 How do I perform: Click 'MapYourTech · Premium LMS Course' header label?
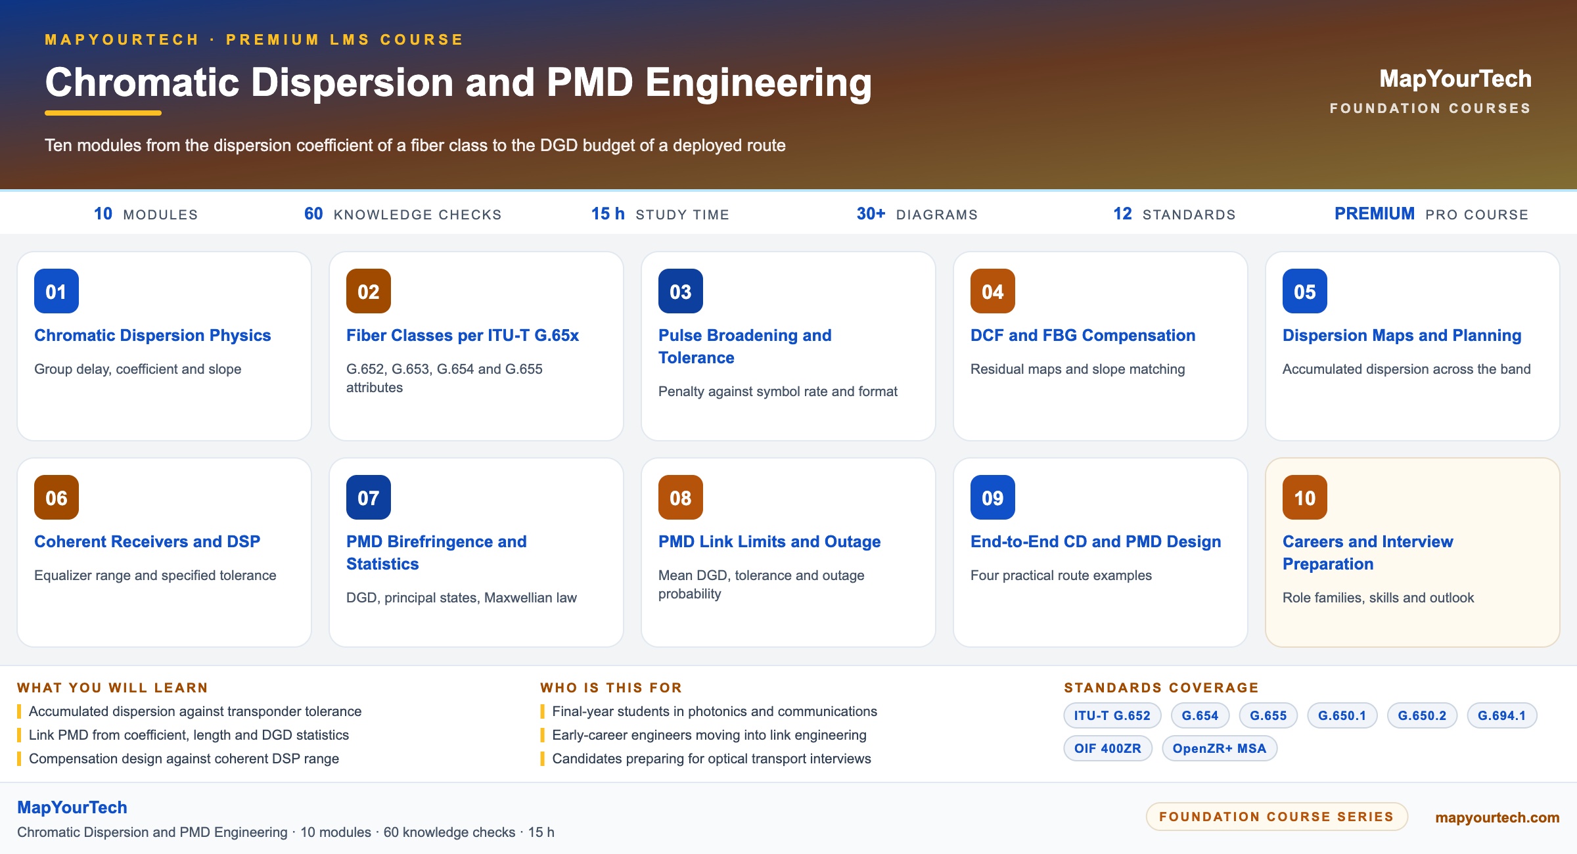[254, 39]
